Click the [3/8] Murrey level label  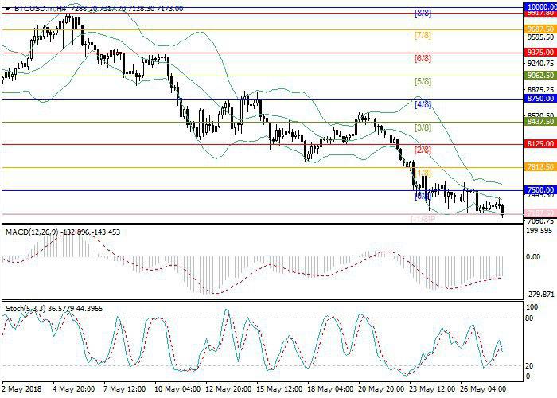(423, 127)
